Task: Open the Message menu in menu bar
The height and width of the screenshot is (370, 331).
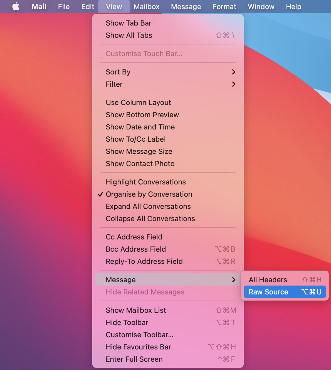Action: pos(186,7)
